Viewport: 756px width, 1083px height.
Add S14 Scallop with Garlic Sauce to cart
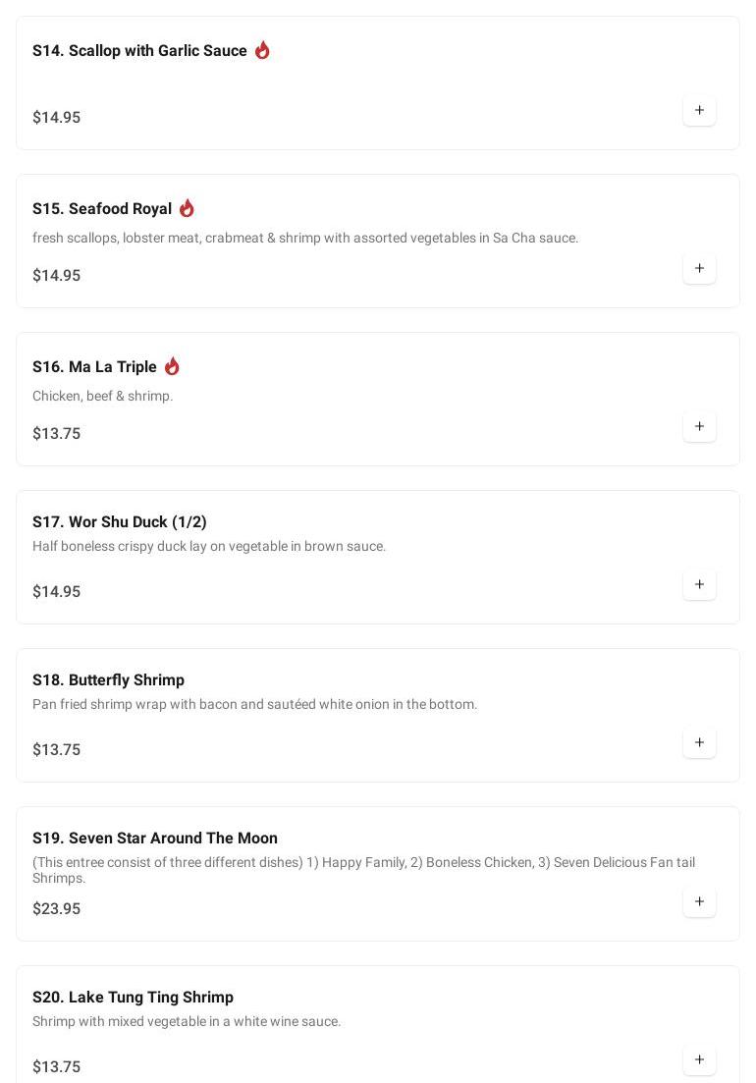click(699, 110)
